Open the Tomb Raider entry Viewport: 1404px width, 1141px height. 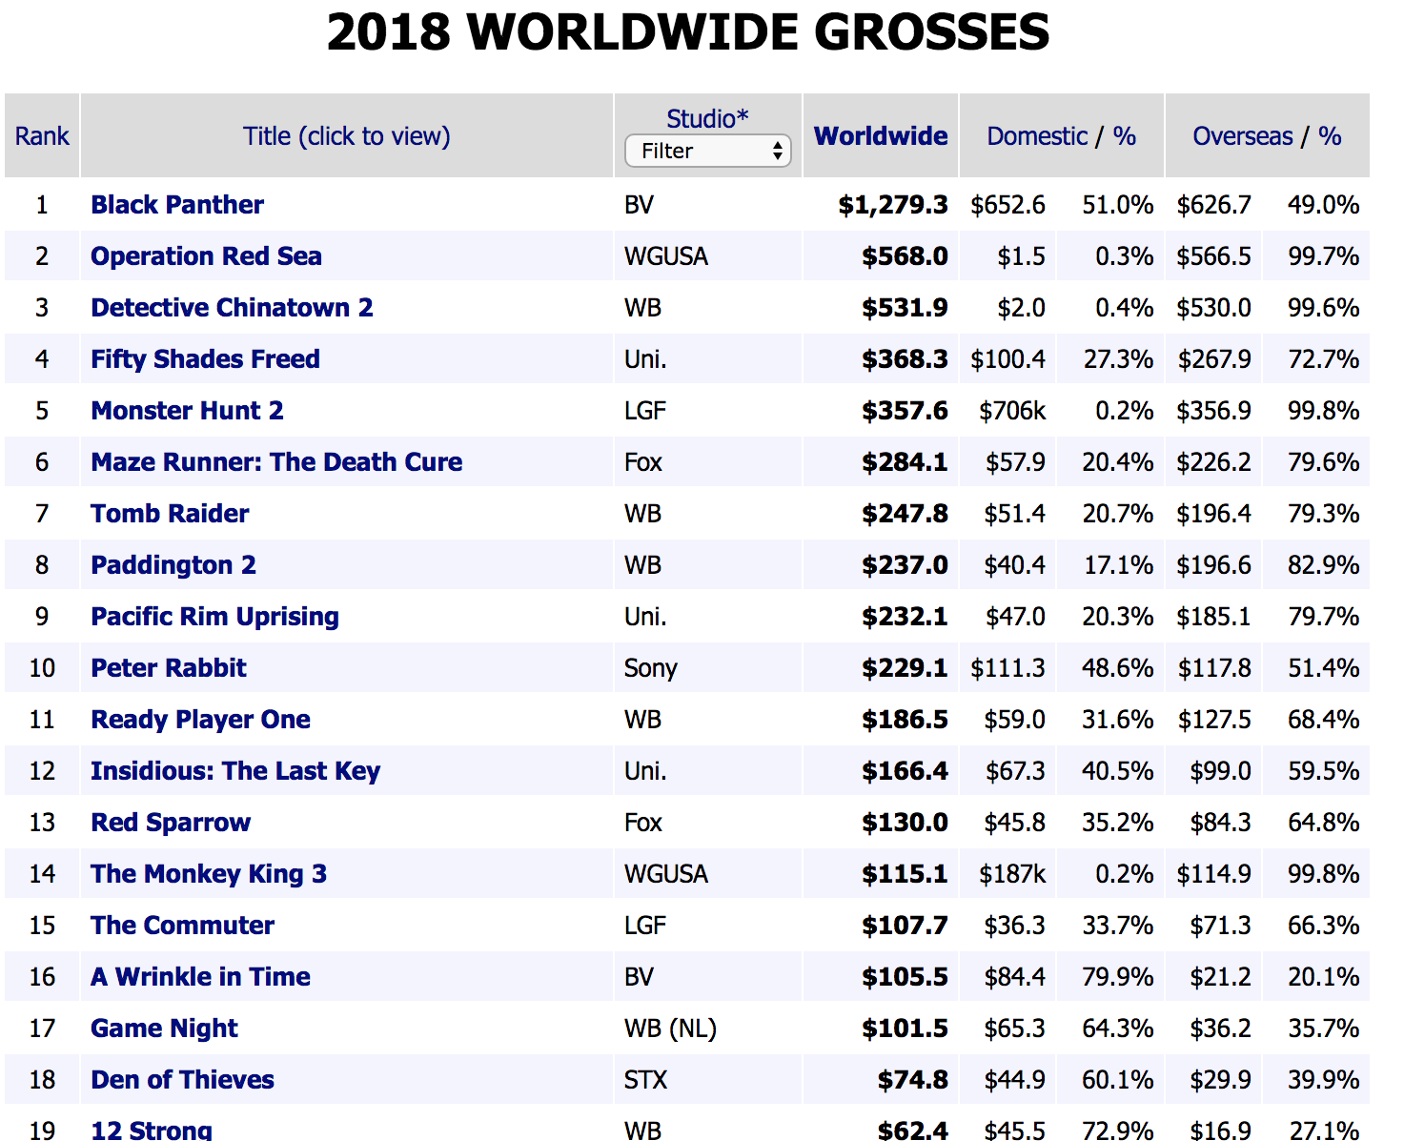point(169,513)
